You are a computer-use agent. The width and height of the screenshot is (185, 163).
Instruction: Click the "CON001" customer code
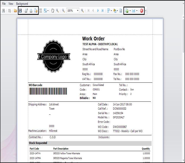click(x=96, y=90)
